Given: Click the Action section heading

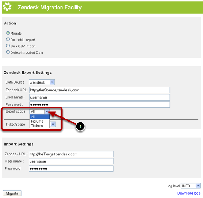Looking at the screenshot, I should click(10, 23).
